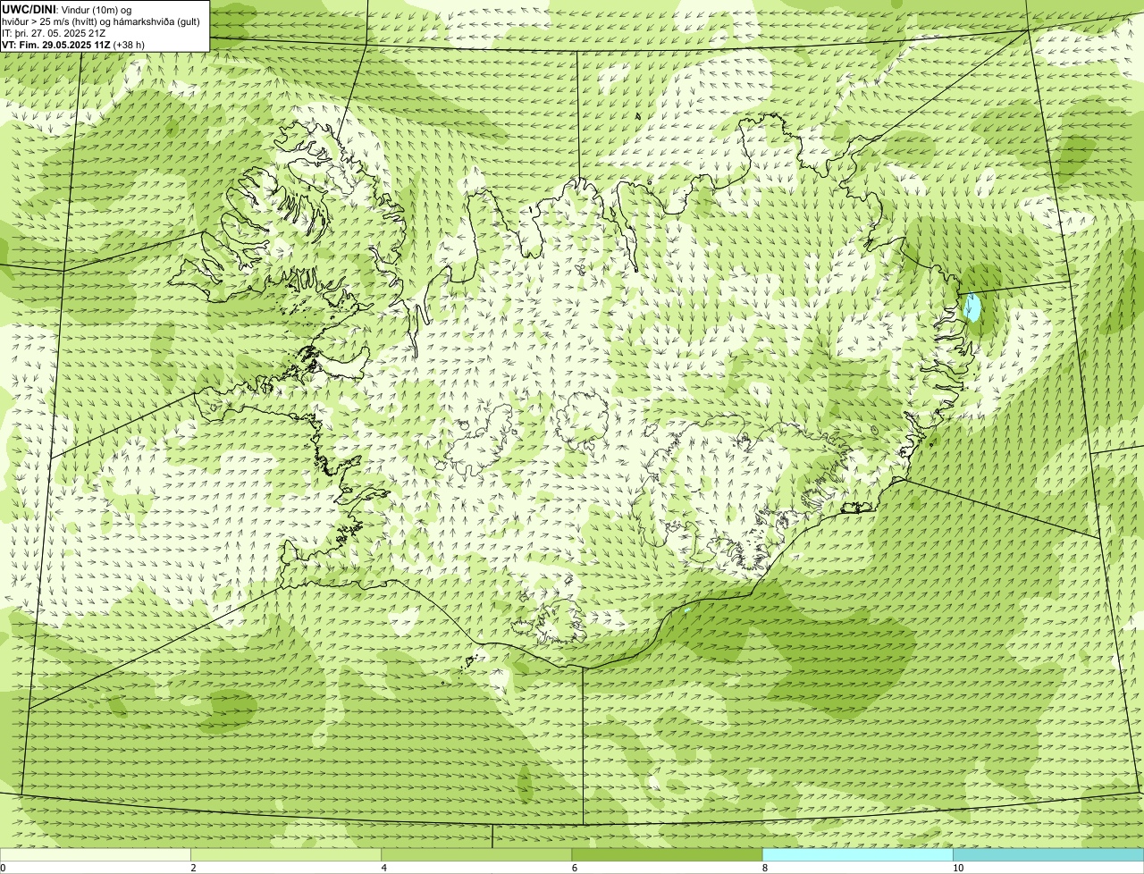The width and height of the screenshot is (1144, 874).
Task: Click the dark green 6–8 legend swatch
Action: pos(667,855)
